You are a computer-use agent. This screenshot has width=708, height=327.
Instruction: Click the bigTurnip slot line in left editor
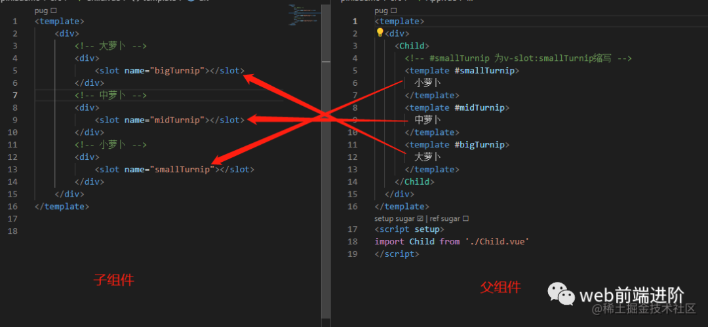coord(170,71)
